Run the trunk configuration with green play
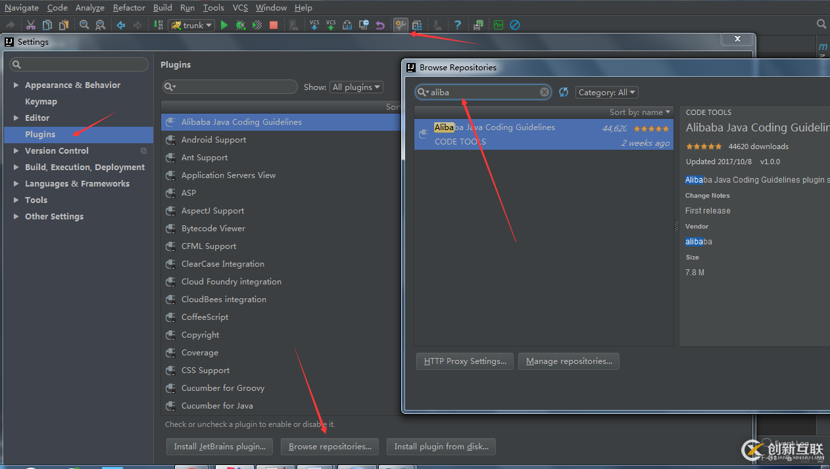 [x=224, y=25]
